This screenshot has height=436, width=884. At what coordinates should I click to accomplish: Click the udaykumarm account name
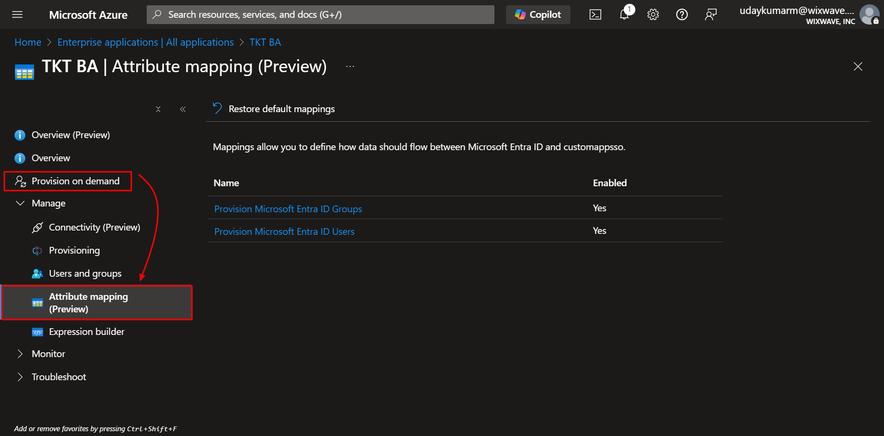[797, 11]
